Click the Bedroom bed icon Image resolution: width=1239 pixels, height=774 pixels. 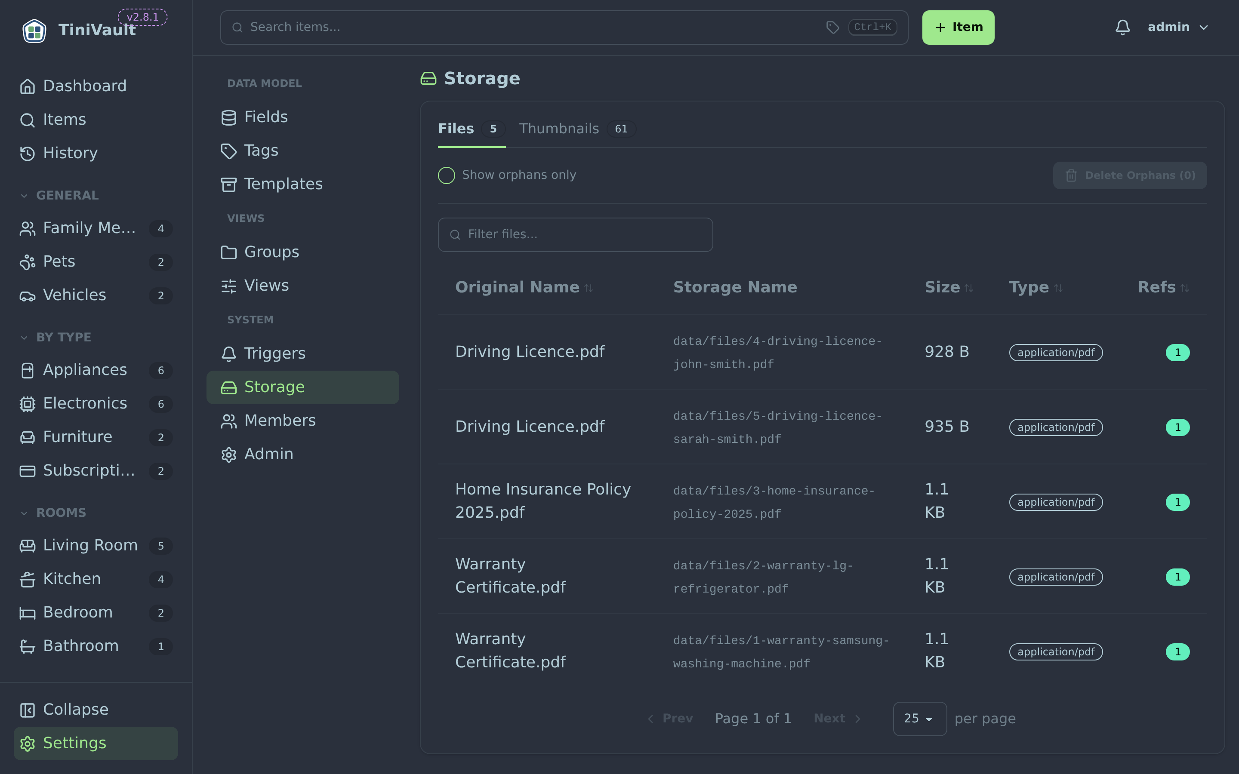click(27, 613)
